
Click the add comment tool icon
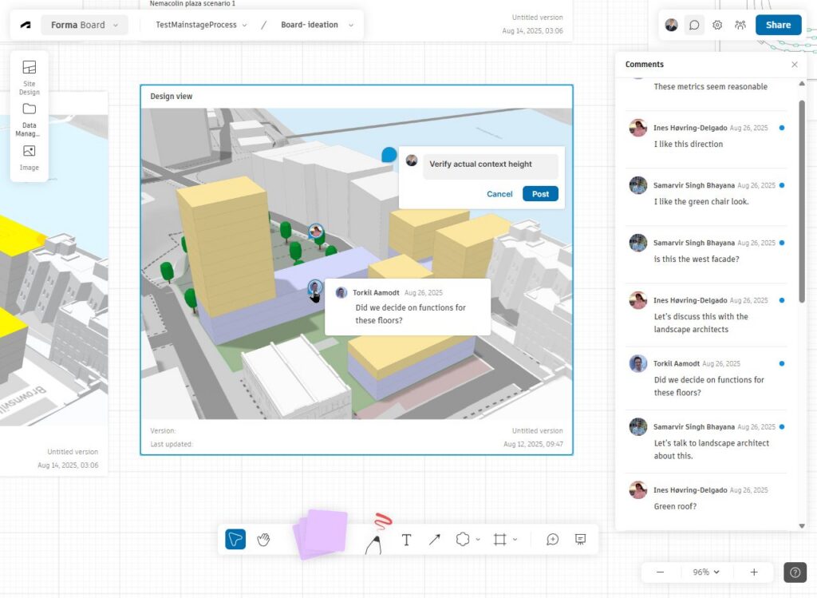(552, 540)
